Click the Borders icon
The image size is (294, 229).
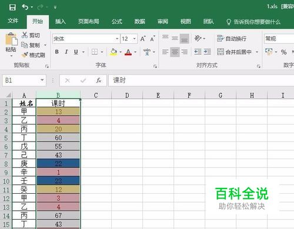pos(95,52)
